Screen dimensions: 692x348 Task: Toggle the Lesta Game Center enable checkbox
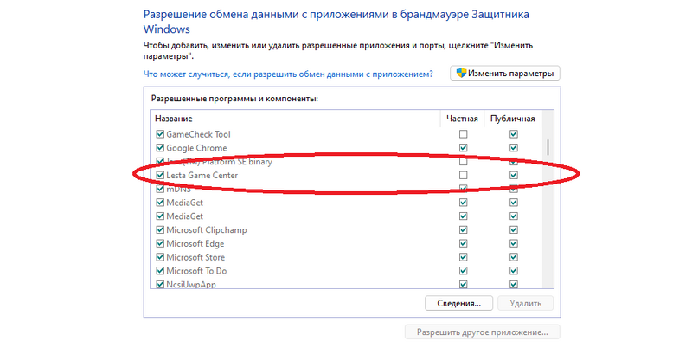(160, 175)
